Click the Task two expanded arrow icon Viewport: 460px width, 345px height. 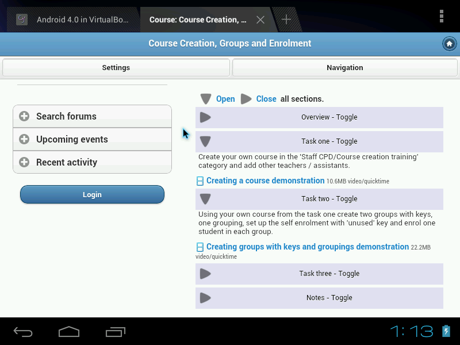(205, 199)
